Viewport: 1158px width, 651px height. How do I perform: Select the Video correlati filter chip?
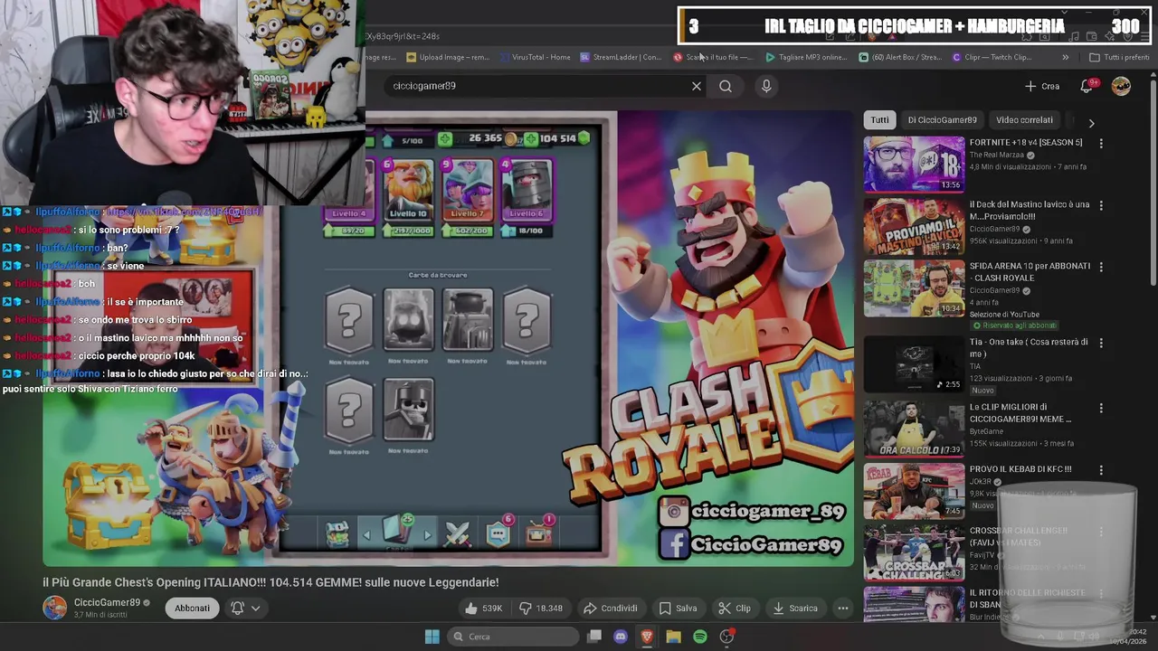pyautogui.click(x=1024, y=119)
